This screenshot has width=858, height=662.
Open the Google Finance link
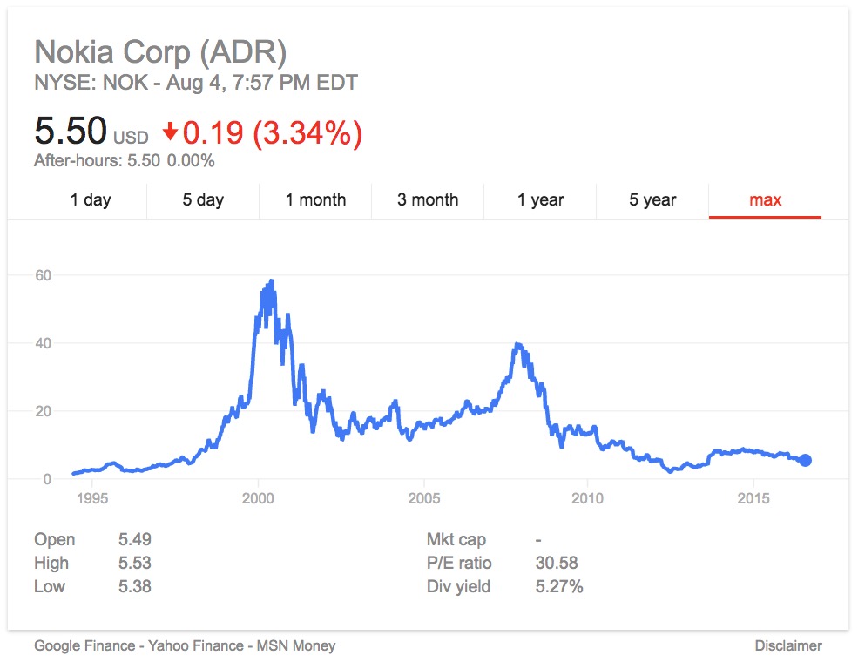[x=84, y=645]
